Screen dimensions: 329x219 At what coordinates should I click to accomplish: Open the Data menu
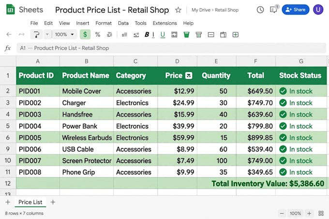click(123, 23)
